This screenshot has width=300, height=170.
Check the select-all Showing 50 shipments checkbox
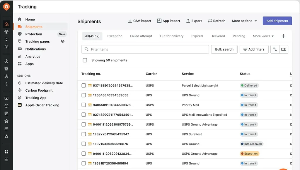(x=85, y=60)
